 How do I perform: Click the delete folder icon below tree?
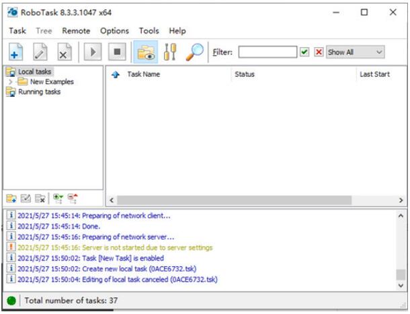pos(40,198)
